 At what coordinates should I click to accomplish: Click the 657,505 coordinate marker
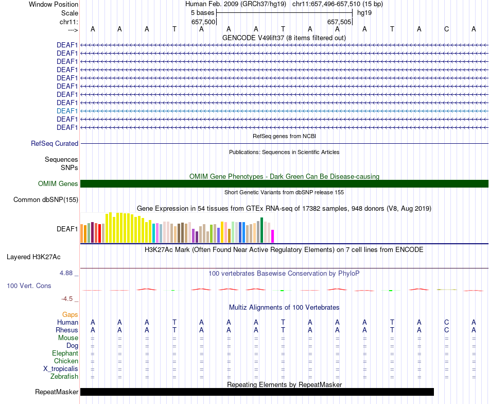tap(339, 22)
